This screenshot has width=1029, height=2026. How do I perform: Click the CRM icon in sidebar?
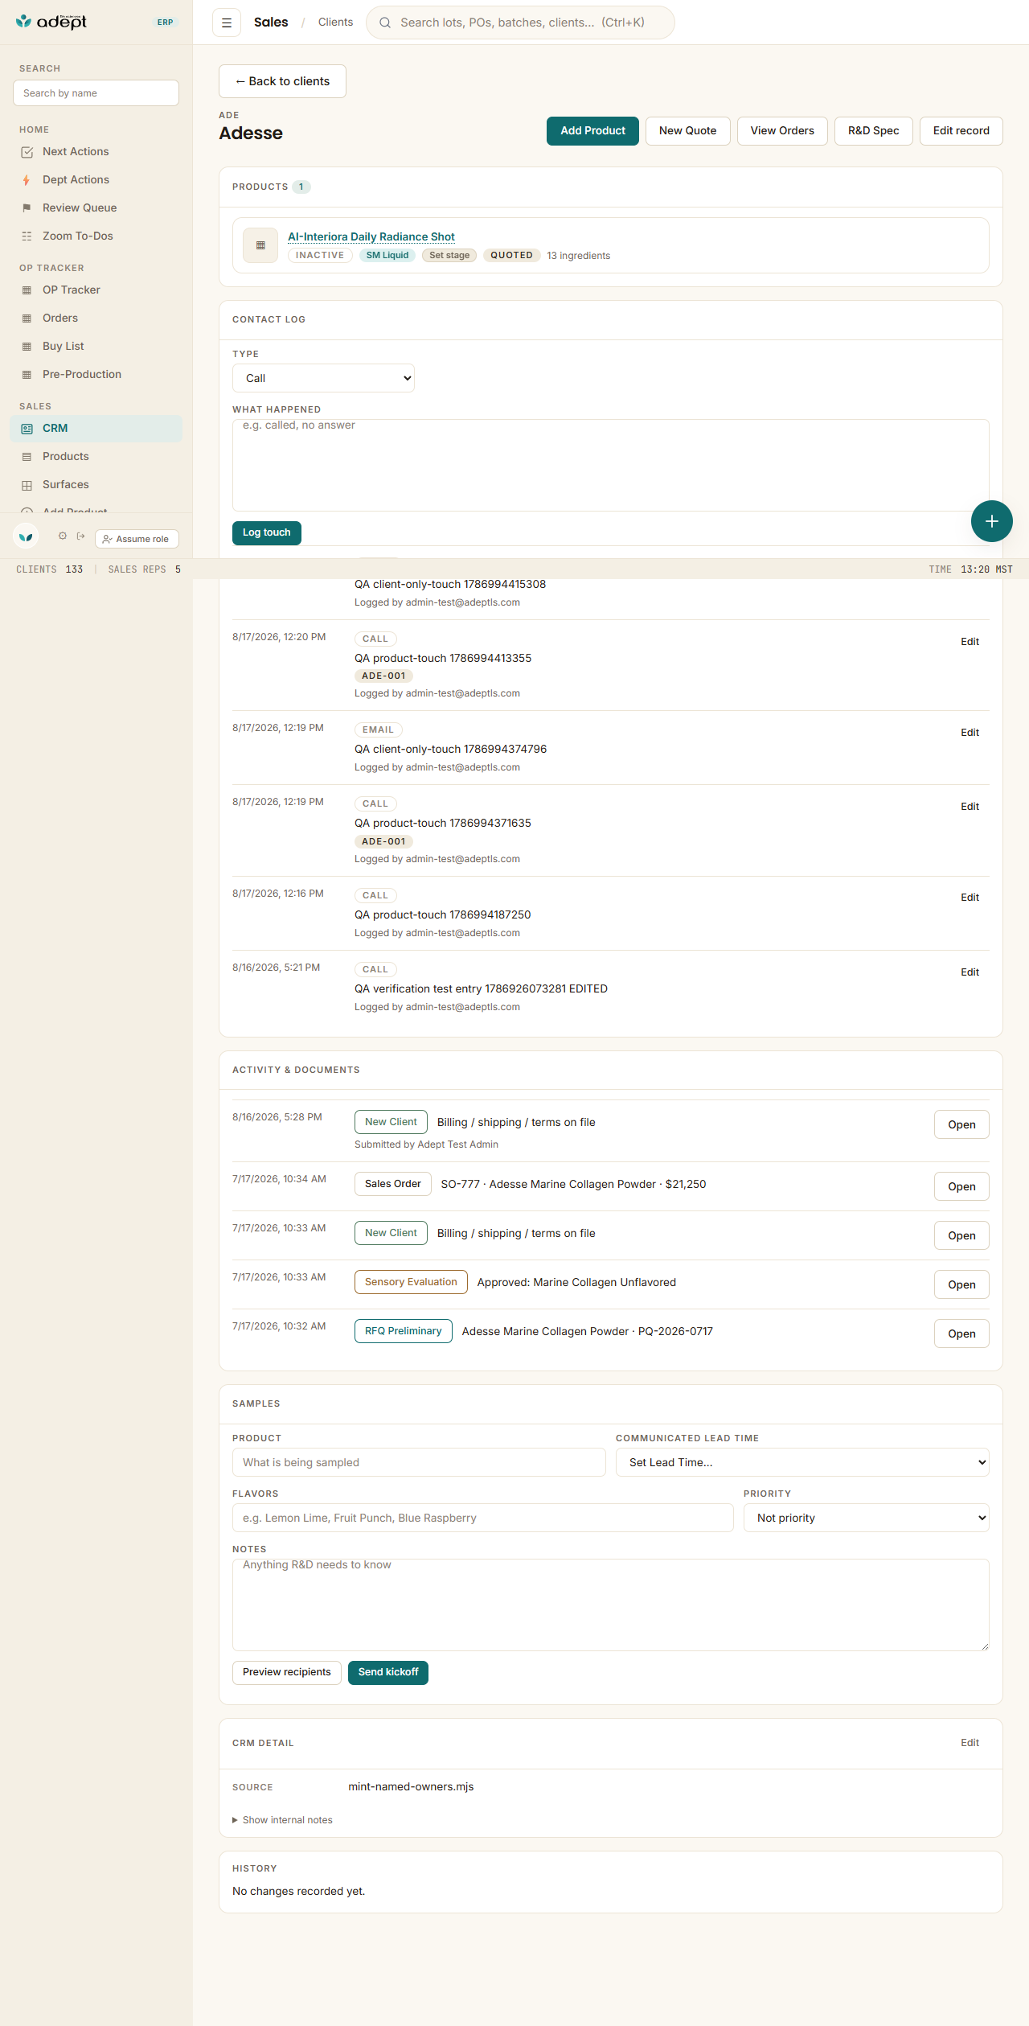click(x=27, y=429)
